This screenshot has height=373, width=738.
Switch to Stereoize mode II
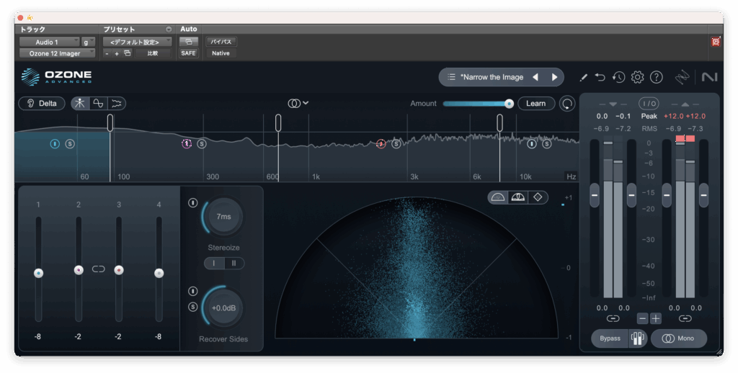click(234, 264)
